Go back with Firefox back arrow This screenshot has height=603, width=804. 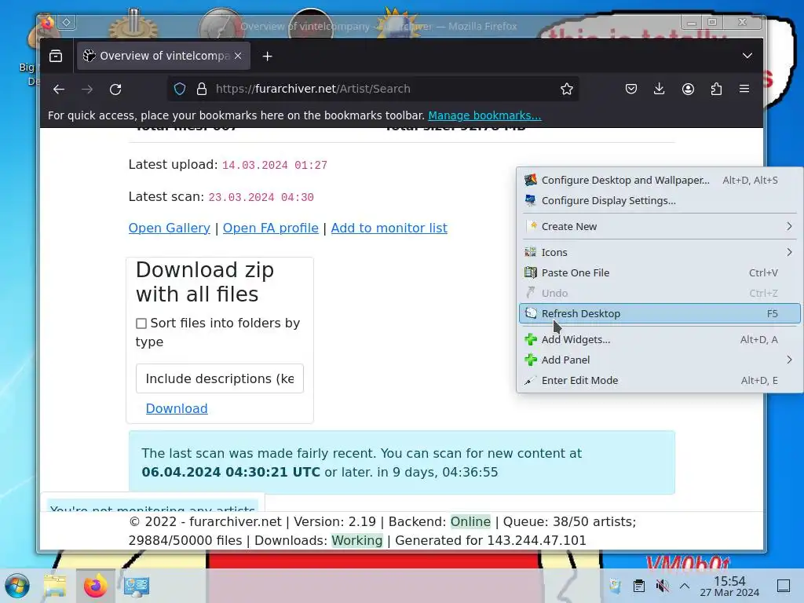click(x=59, y=90)
